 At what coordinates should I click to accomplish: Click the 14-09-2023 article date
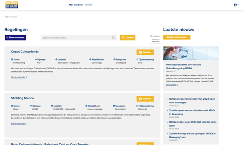(x=171, y=71)
